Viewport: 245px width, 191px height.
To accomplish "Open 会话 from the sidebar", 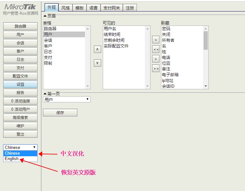I will [20, 43].
